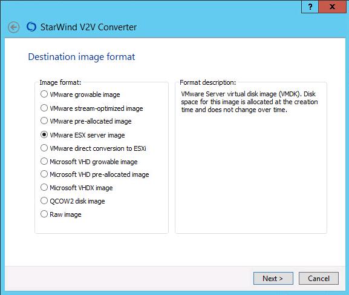
Task: Click the Destination image format heading
Action: (82, 57)
